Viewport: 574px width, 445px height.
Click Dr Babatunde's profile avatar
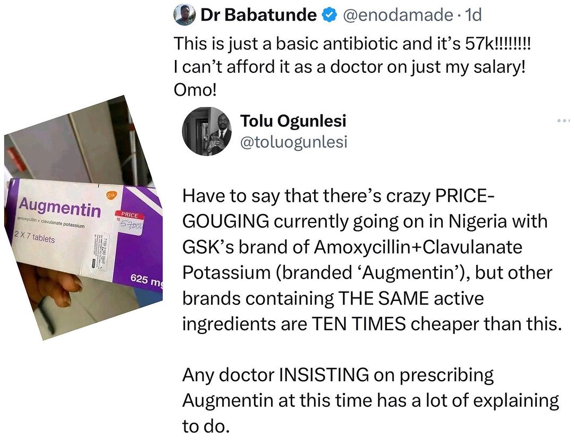[184, 16]
